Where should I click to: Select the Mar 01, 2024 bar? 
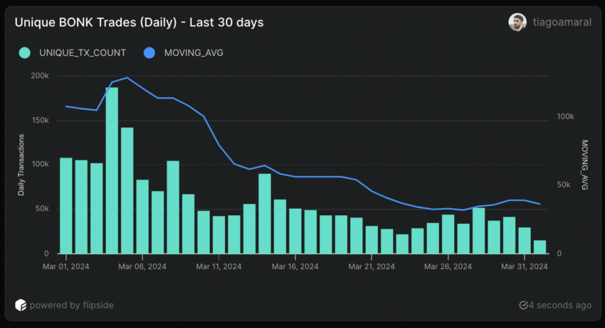(x=65, y=205)
